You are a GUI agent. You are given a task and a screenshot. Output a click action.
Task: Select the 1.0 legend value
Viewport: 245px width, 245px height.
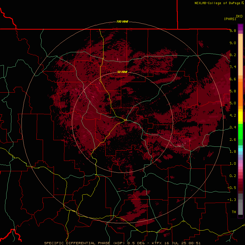(x=233, y=164)
